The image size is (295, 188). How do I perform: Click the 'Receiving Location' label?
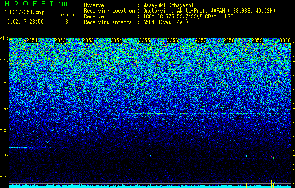pyautogui.click(x=109, y=11)
